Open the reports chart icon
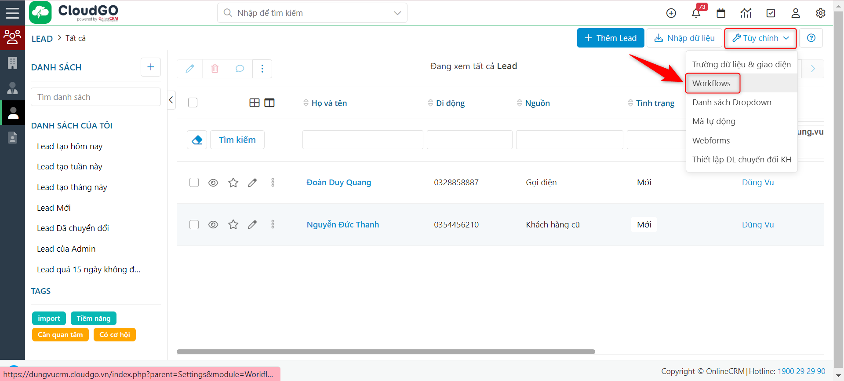Viewport: 844px width, 381px height. (x=746, y=13)
